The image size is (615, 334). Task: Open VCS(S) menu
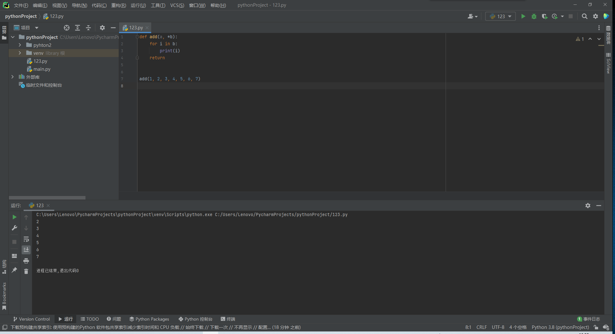pyautogui.click(x=177, y=5)
